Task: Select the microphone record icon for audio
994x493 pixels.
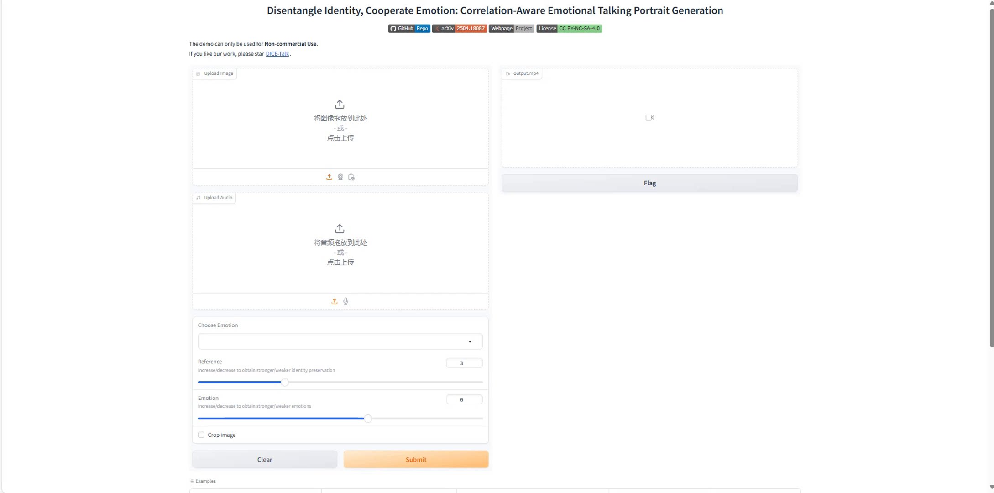Action: click(x=346, y=301)
